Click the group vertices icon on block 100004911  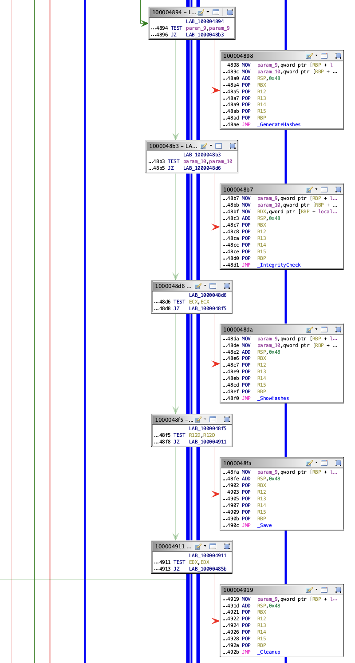point(227,547)
